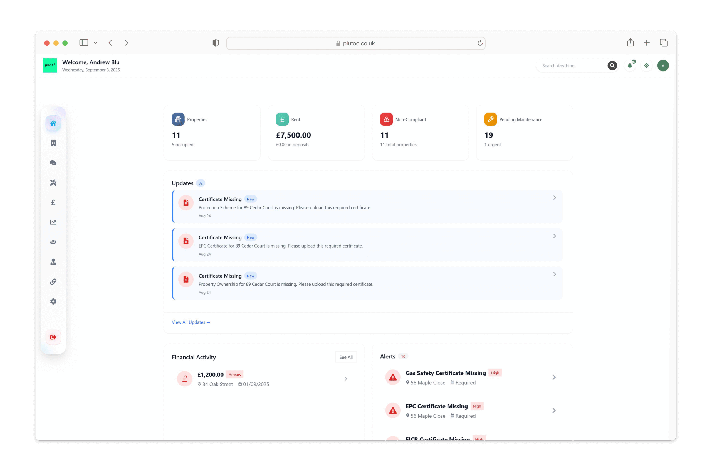Click the red logout icon in sidebar
This screenshot has height=475, width=712.
pos(53,337)
